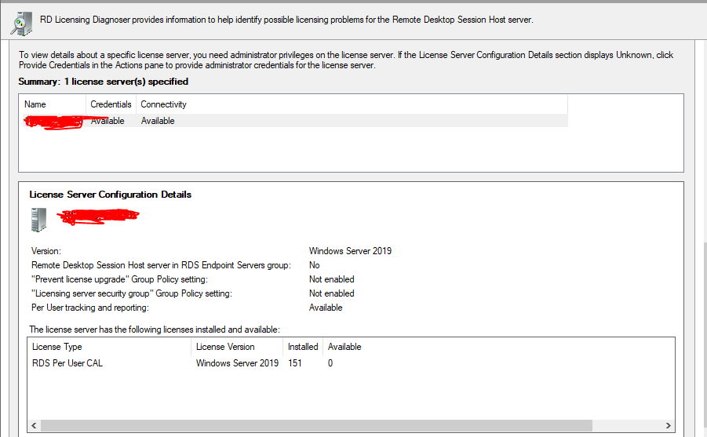This screenshot has width=707, height=437.
Task: Click the License Type column header
Action: [56, 347]
